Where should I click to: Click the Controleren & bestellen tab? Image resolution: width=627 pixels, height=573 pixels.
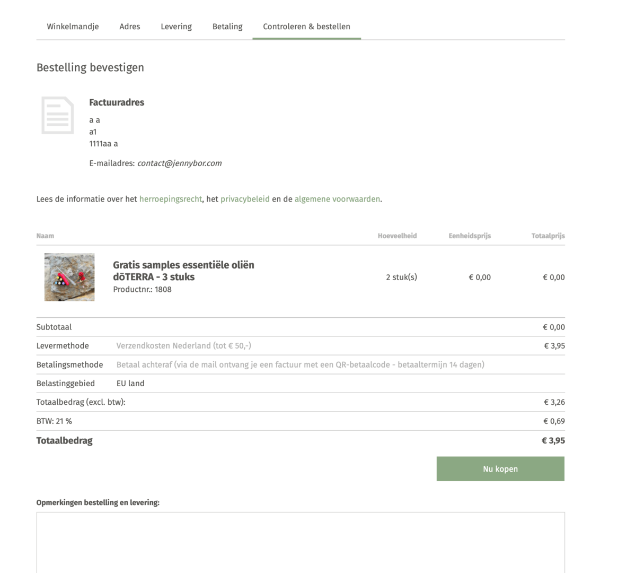click(x=306, y=27)
